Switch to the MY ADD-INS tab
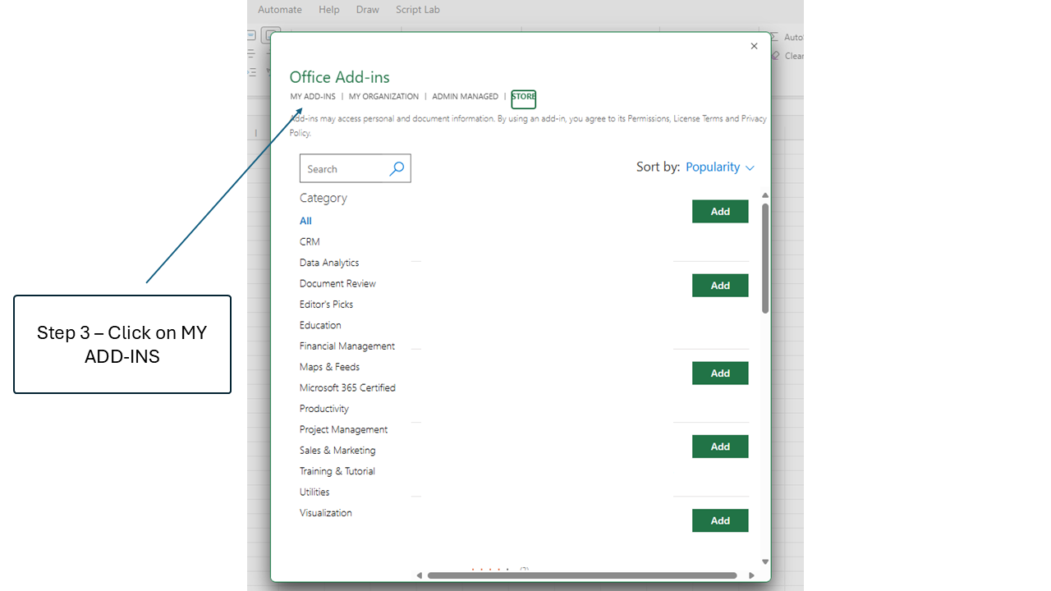 click(x=312, y=96)
